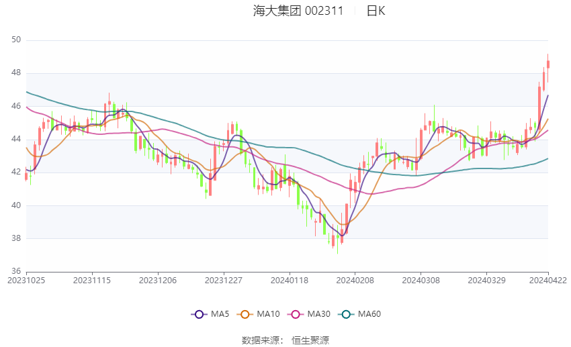Select the 20231025 date on the x-axis
The height and width of the screenshot is (347, 571).
[x=26, y=280]
